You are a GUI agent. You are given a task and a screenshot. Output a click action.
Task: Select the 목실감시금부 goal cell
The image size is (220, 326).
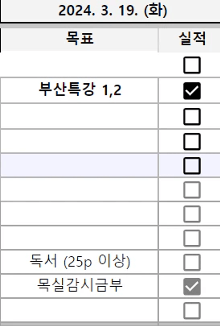point(79,286)
